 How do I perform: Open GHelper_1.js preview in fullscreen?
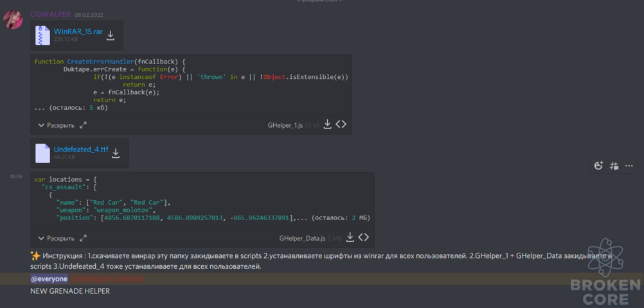point(83,125)
